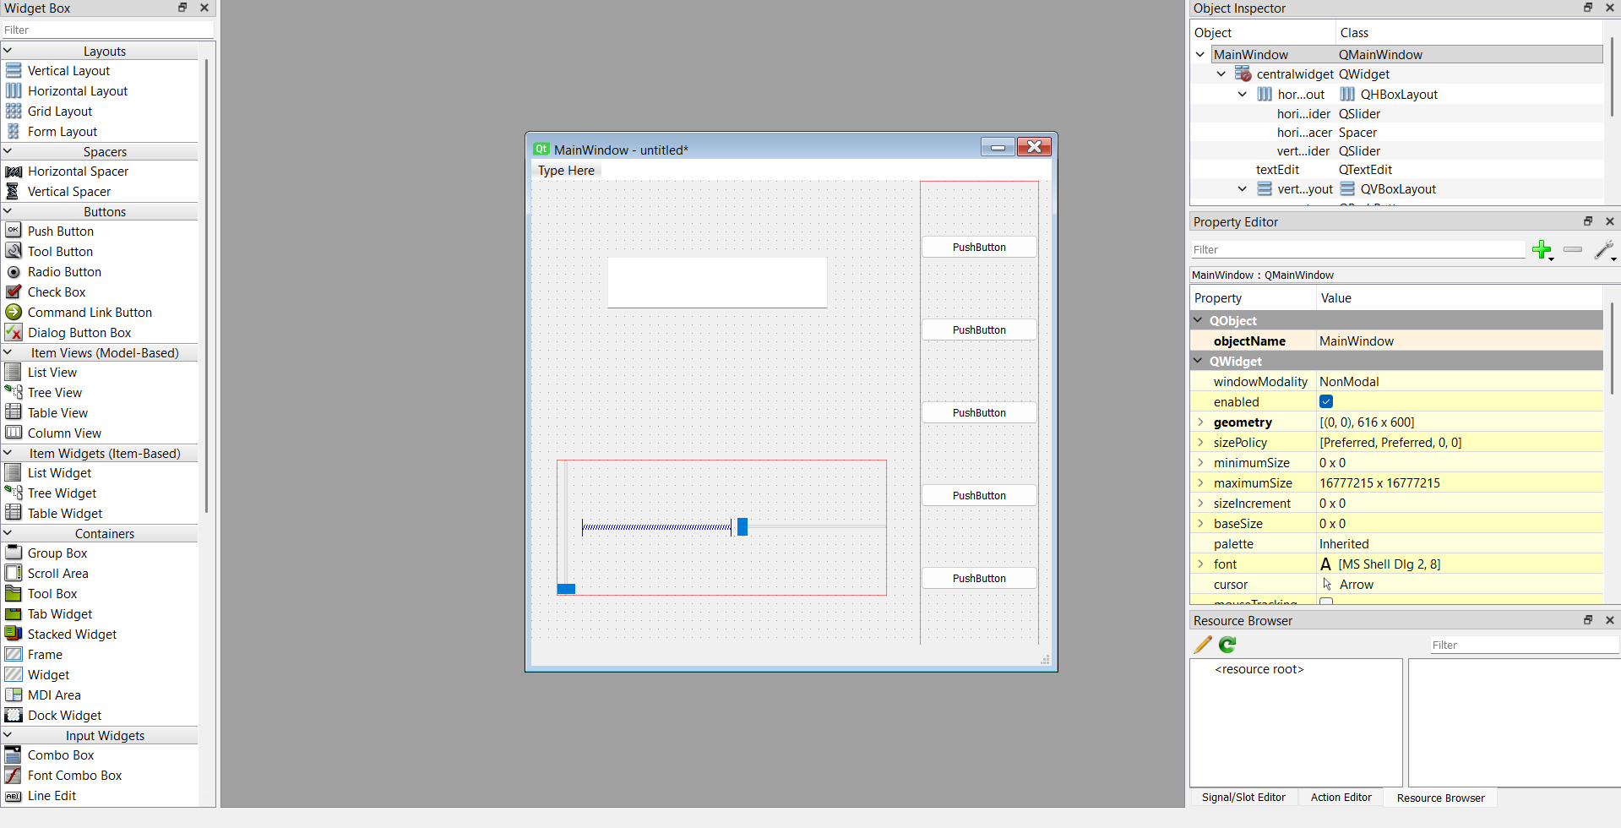Float the Object Inspector panel
This screenshot has width=1621, height=828.
[1588, 8]
